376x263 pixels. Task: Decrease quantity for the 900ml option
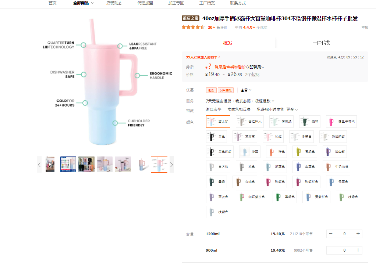click(331, 250)
